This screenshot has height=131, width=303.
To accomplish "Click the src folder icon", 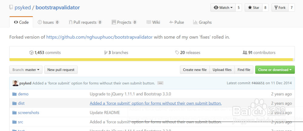I will pyautogui.click(x=15, y=122).
